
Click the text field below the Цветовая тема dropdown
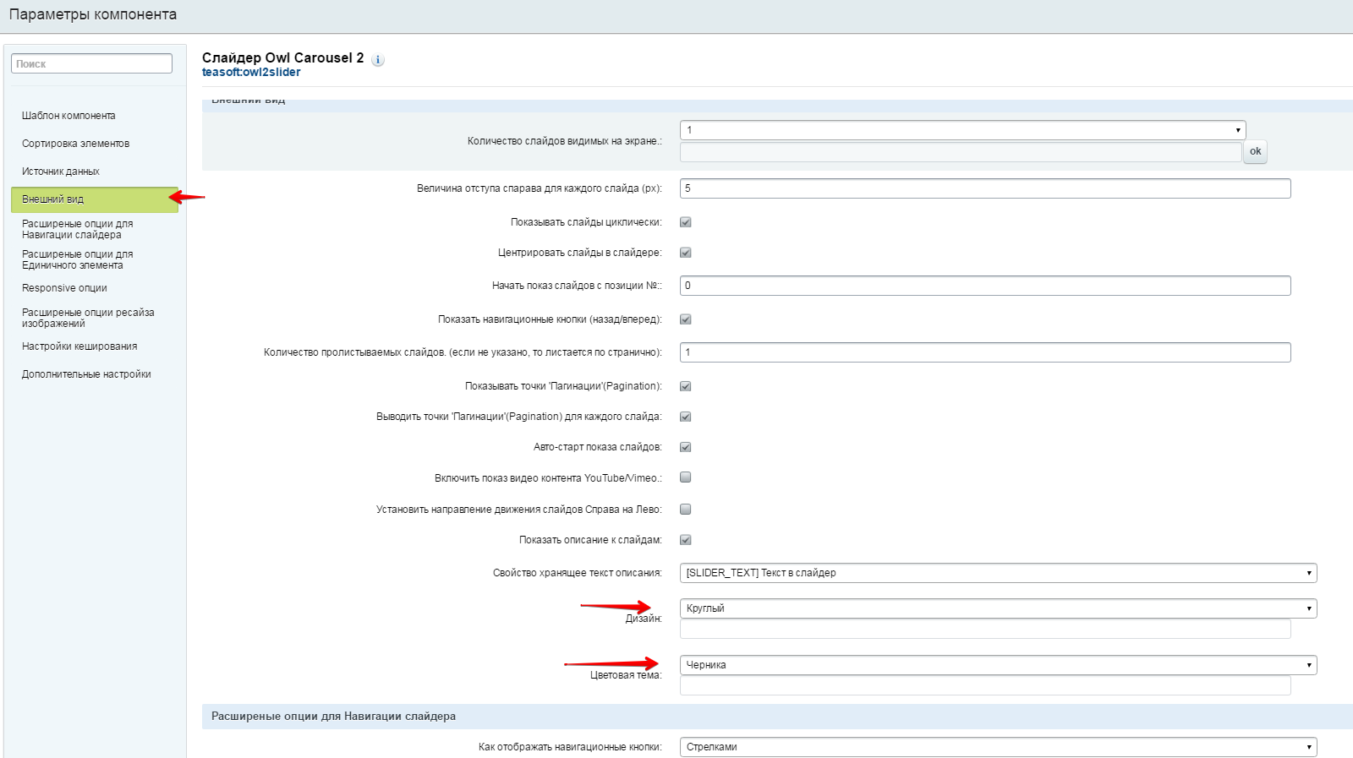tap(985, 685)
